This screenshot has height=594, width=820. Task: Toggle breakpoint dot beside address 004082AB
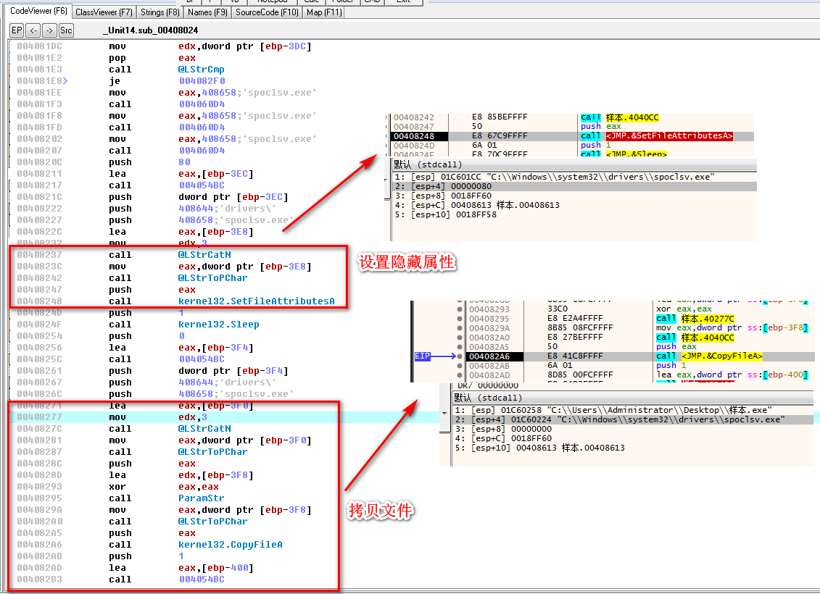(459, 365)
